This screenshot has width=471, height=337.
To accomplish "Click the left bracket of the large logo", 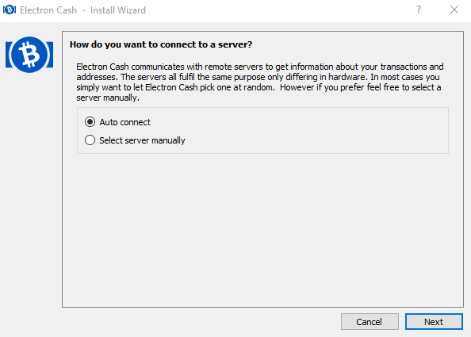I will [9, 55].
